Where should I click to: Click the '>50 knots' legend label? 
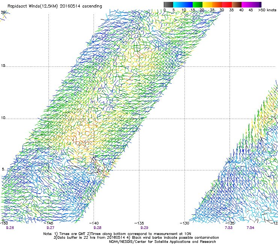[x=267, y=10]
